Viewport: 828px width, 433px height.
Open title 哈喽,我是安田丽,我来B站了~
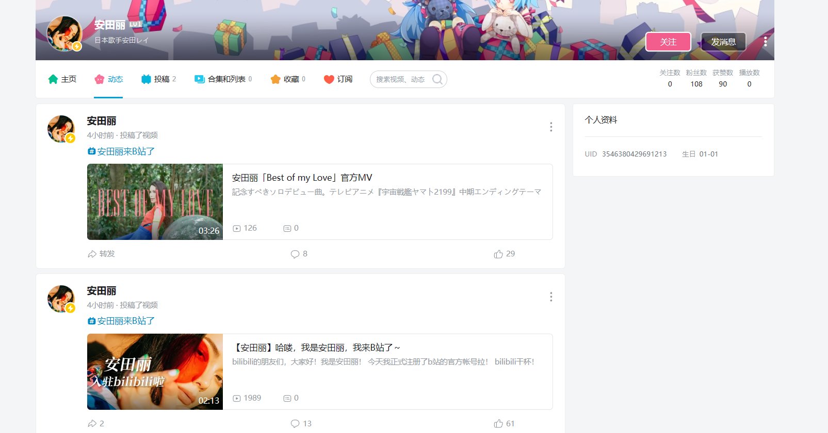[x=316, y=348]
